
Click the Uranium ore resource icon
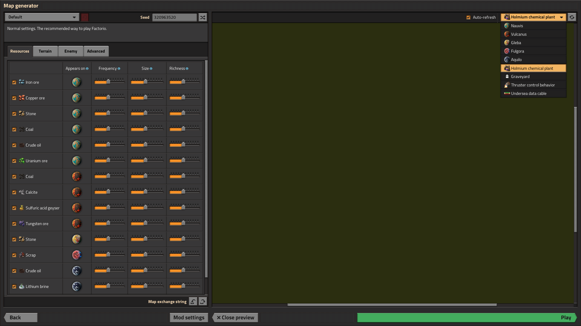(21, 161)
